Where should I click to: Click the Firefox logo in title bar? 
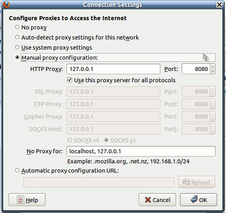[x=6, y=4]
